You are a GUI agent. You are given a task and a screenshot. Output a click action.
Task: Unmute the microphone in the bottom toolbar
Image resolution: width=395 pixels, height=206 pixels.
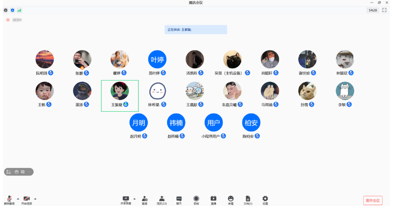[x=9, y=199]
